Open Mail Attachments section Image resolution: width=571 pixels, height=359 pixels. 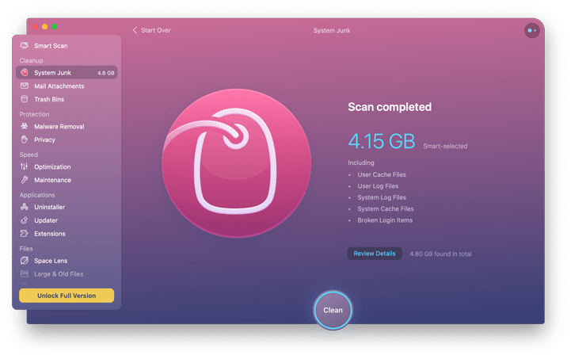point(67,86)
